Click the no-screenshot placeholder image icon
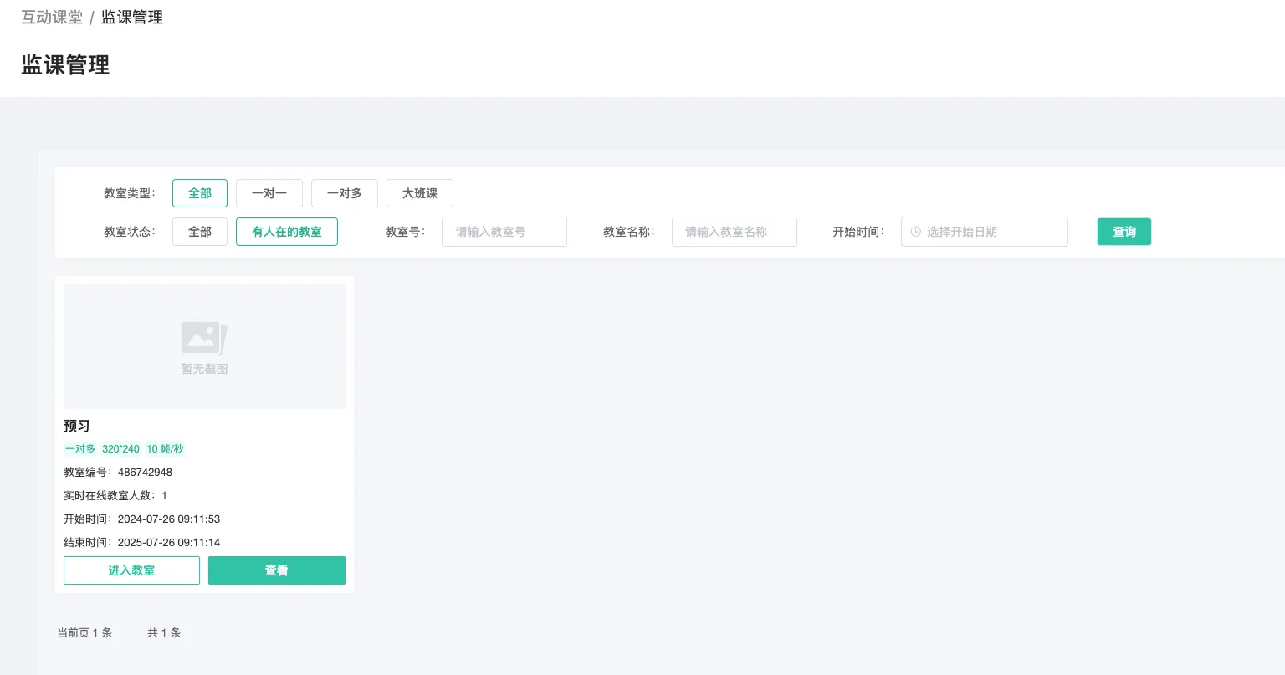Screen dimensions: 1285x675 [203, 337]
